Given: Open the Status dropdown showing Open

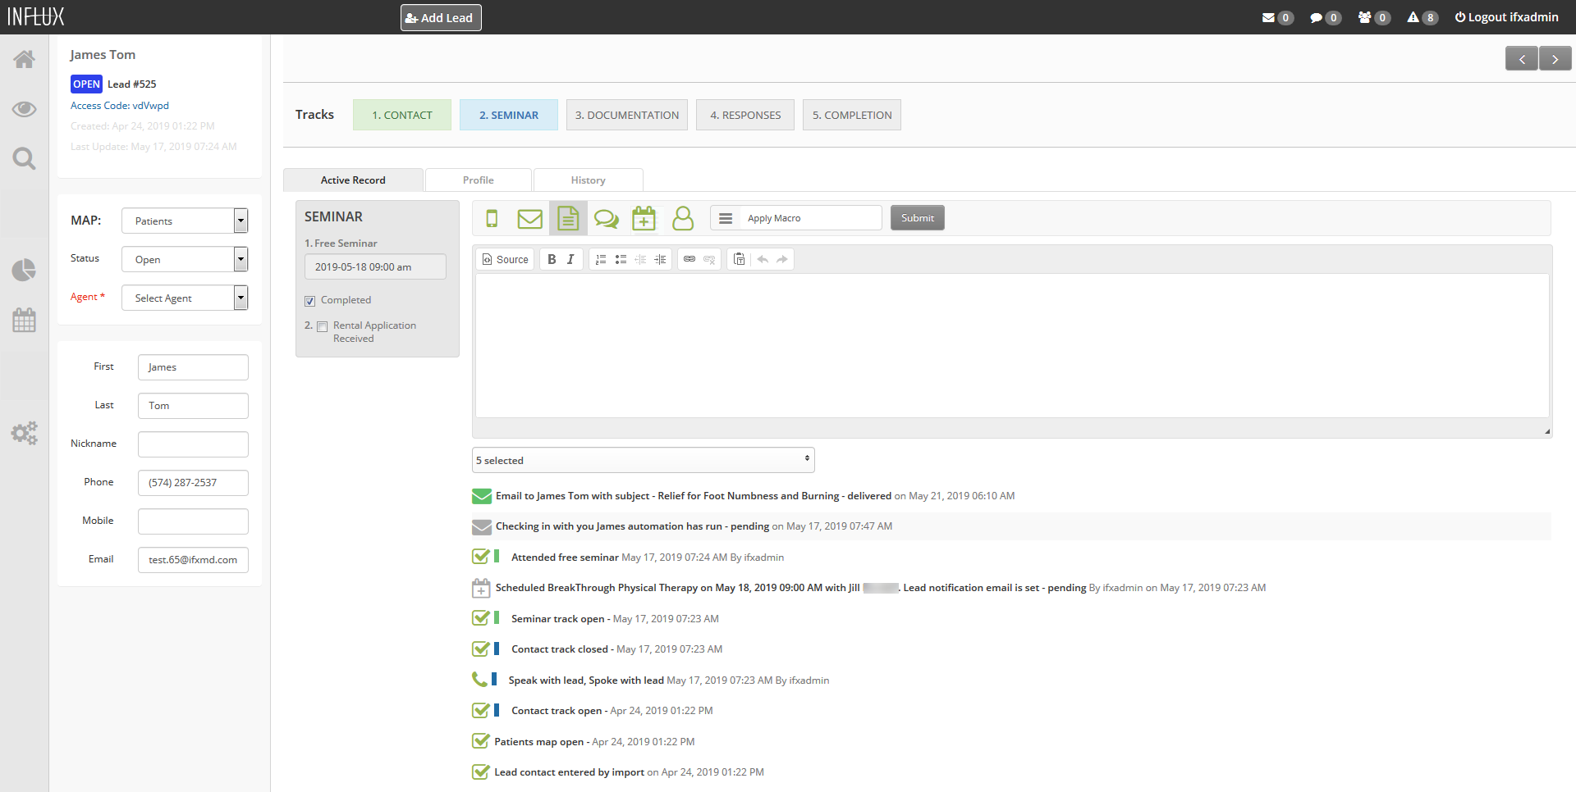Looking at the screenshot, I should click(x=184, y=259).
